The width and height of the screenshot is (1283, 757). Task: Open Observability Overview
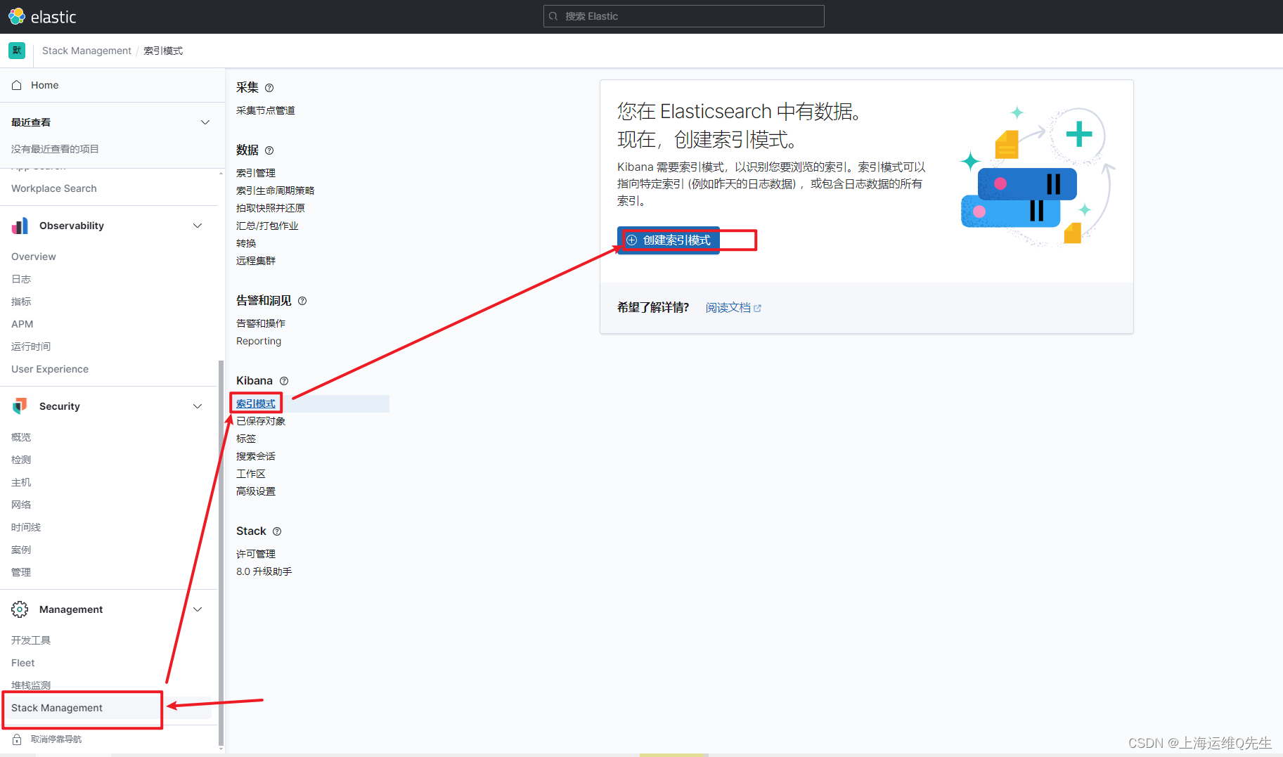pos(34,257)
